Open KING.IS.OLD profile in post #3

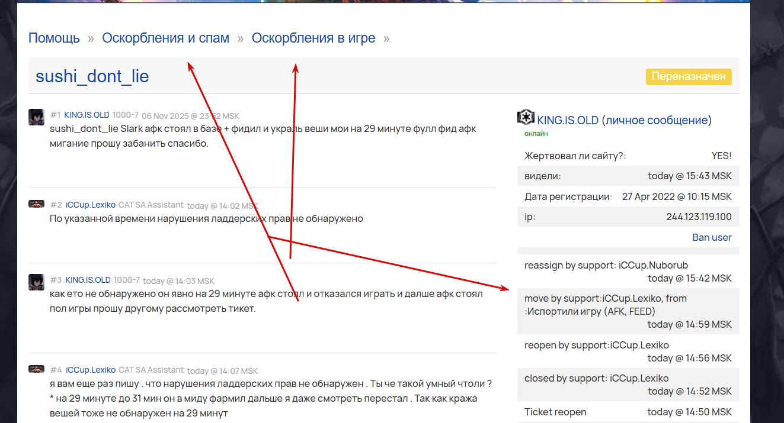(88, 280)
